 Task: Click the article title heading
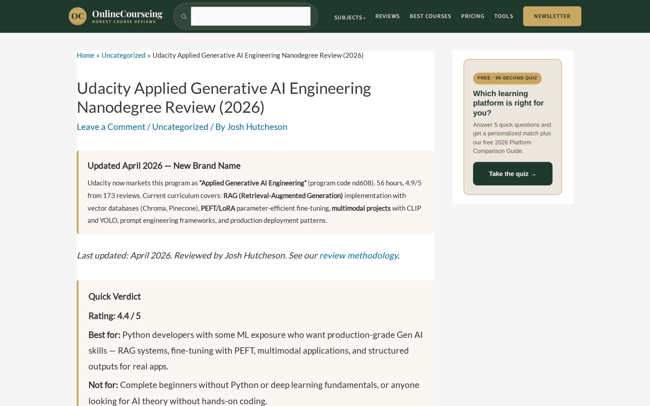click(224, 98)
